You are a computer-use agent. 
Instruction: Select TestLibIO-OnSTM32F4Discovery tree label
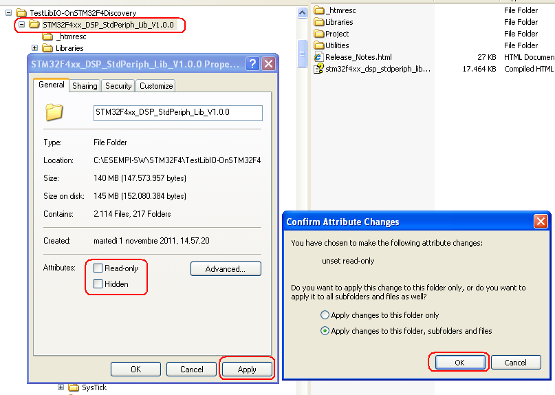pyautogui.click(x=83, y=13)
